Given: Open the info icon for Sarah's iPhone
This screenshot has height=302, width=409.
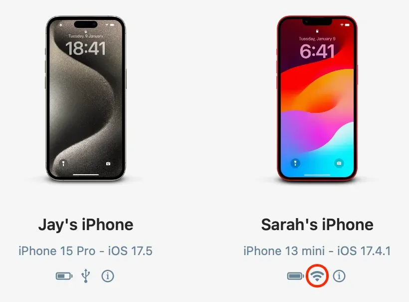Looking at the screenshot, I should pyautogui.click(x=339, y=276).
